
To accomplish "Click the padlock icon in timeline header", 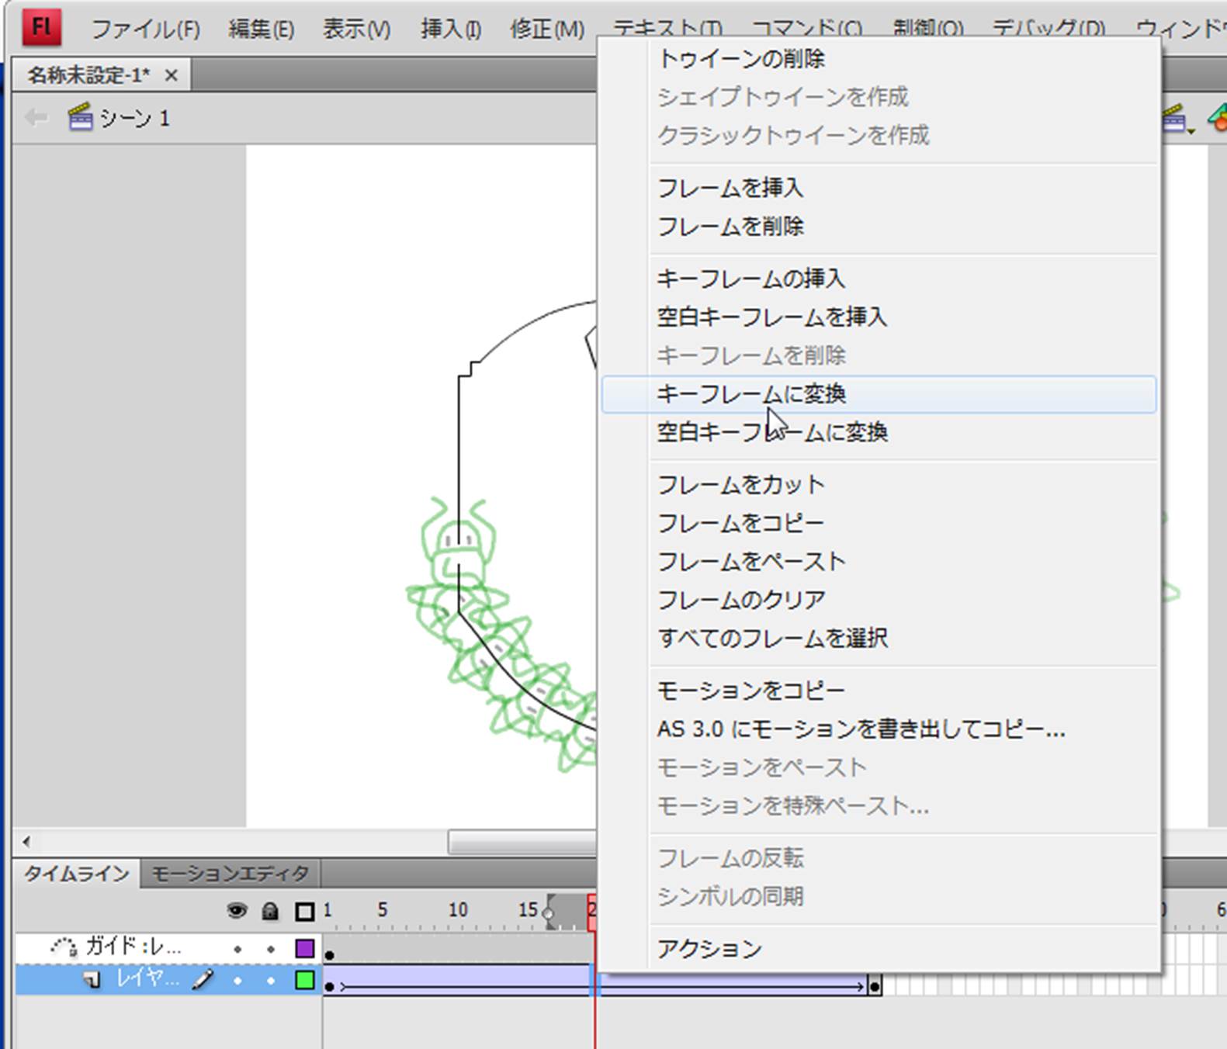I will pos(270,910).
